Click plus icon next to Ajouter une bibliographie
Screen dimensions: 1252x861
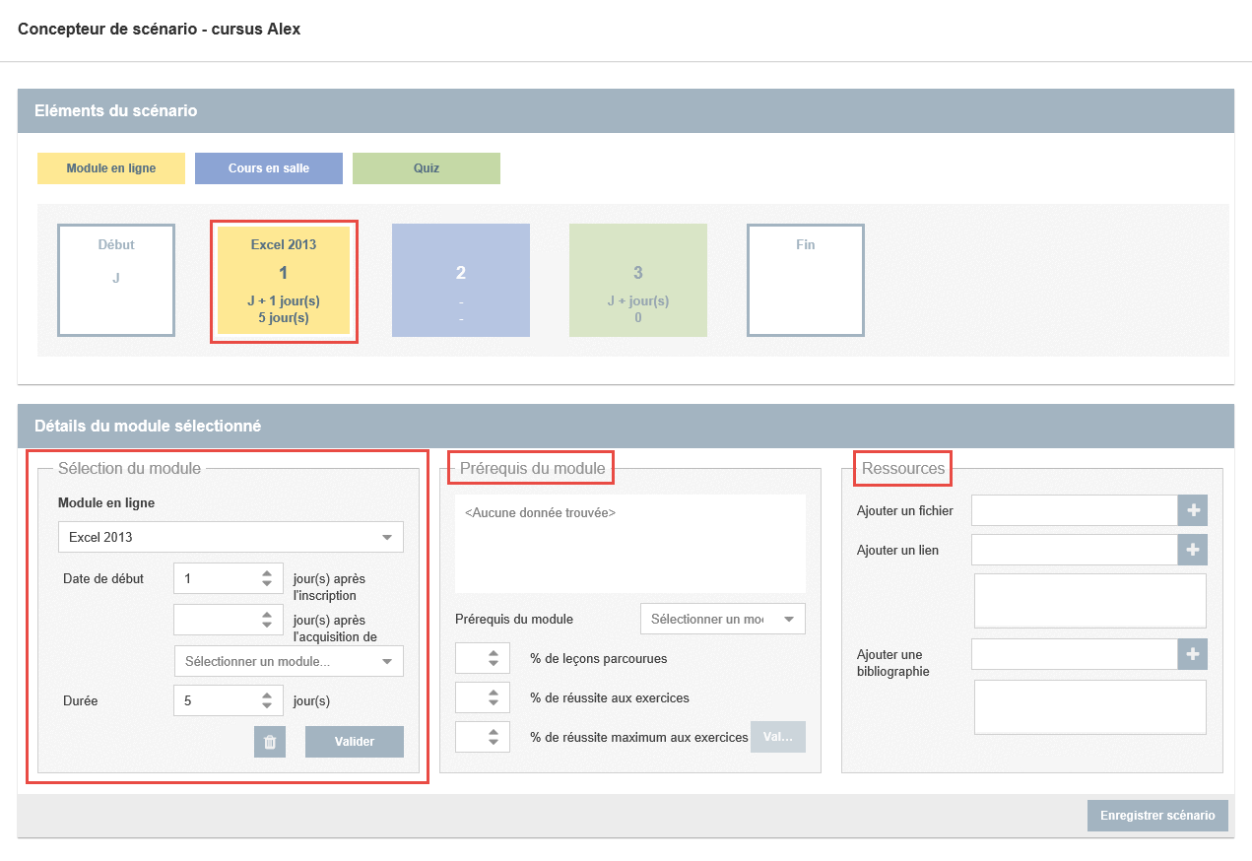1193,654
